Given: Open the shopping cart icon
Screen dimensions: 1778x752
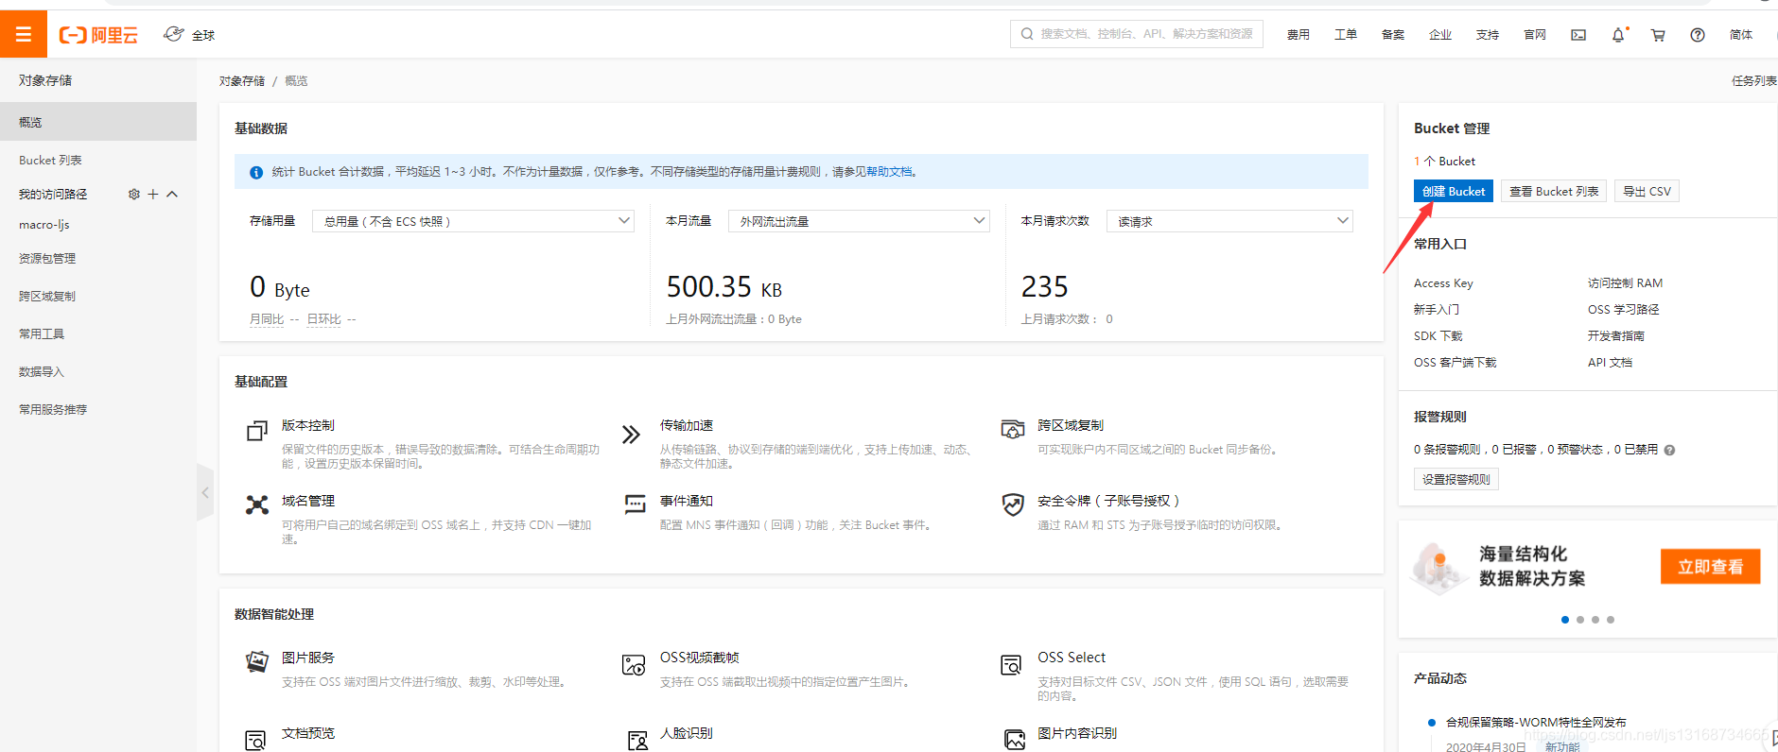Looking at the screenshot, I should (1658, 35).
